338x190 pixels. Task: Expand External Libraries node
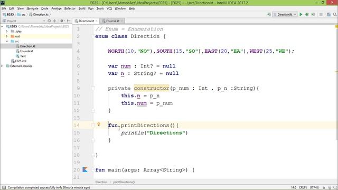coord(2,66)
